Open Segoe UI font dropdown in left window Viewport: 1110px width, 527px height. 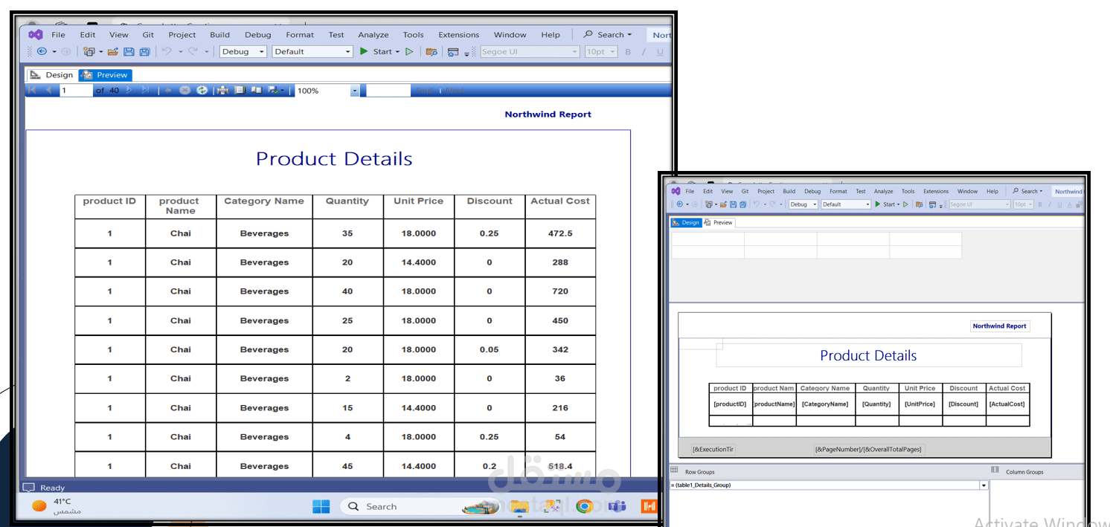click(x=529, y=51)
